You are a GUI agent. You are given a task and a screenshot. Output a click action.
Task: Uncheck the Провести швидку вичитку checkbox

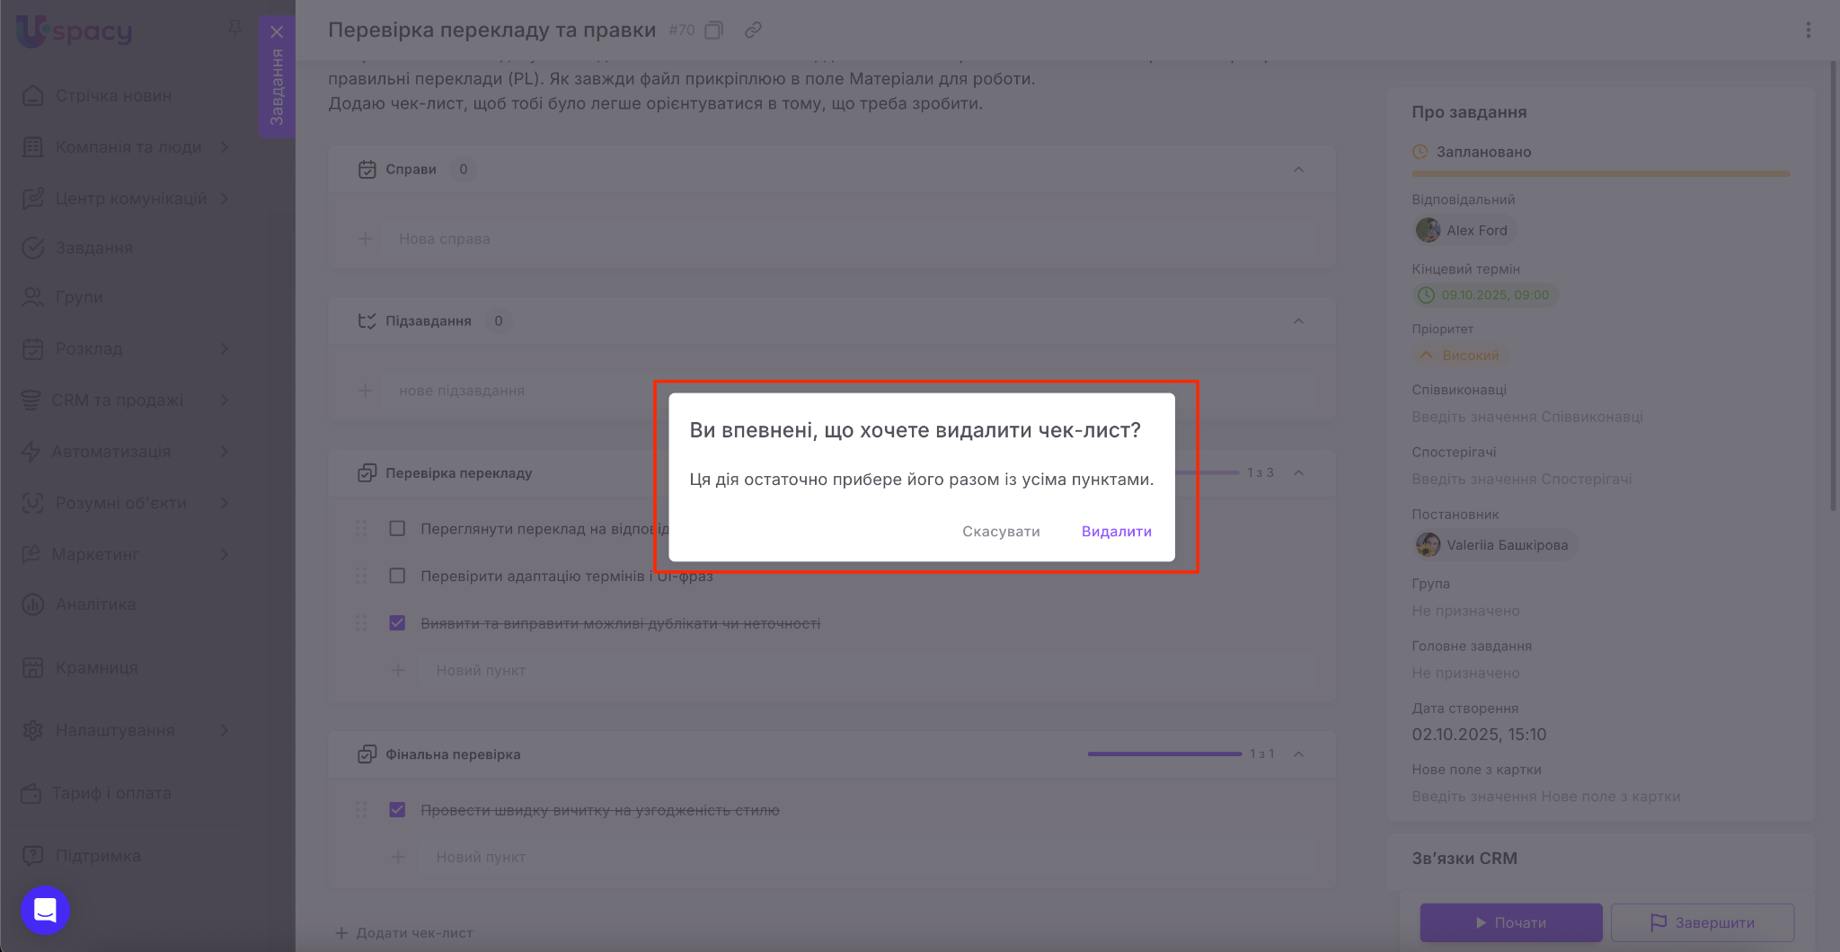[x=397, y=810]
